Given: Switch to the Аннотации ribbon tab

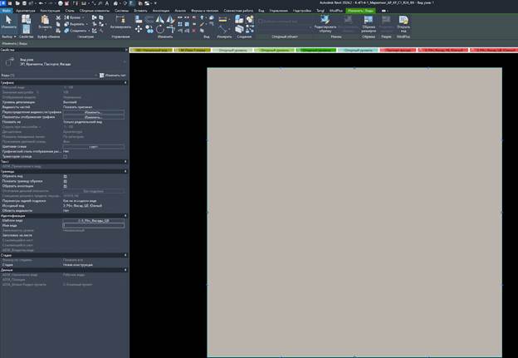Looking at the screenshot, I should [x=161, y=11].
